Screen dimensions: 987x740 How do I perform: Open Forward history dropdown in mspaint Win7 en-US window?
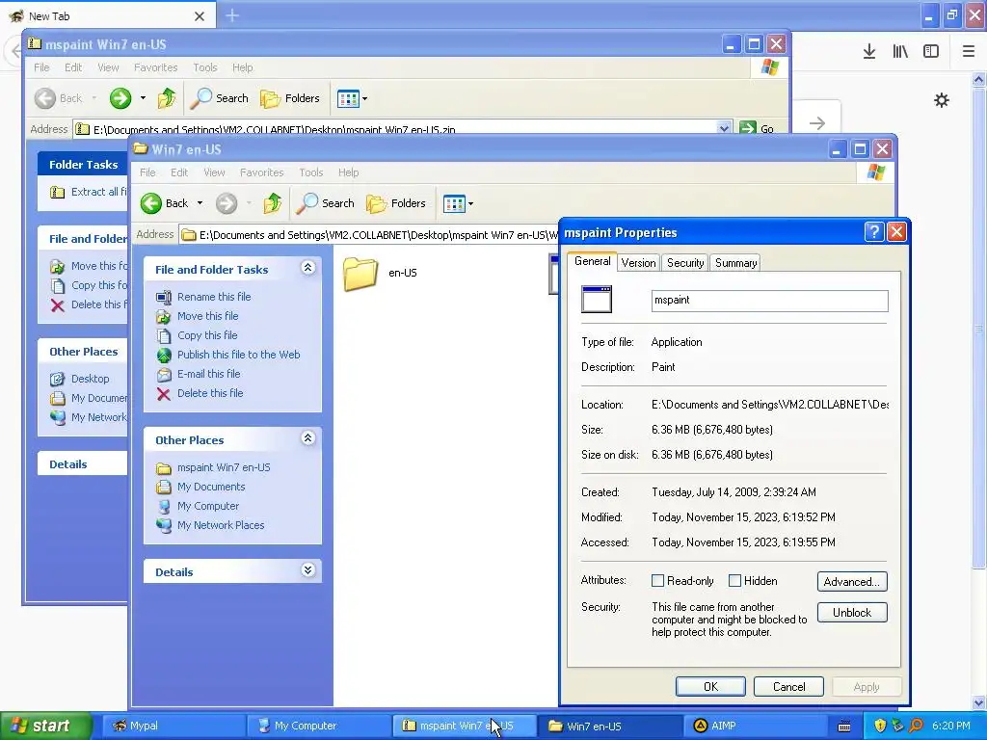click(x=143, y=98)
